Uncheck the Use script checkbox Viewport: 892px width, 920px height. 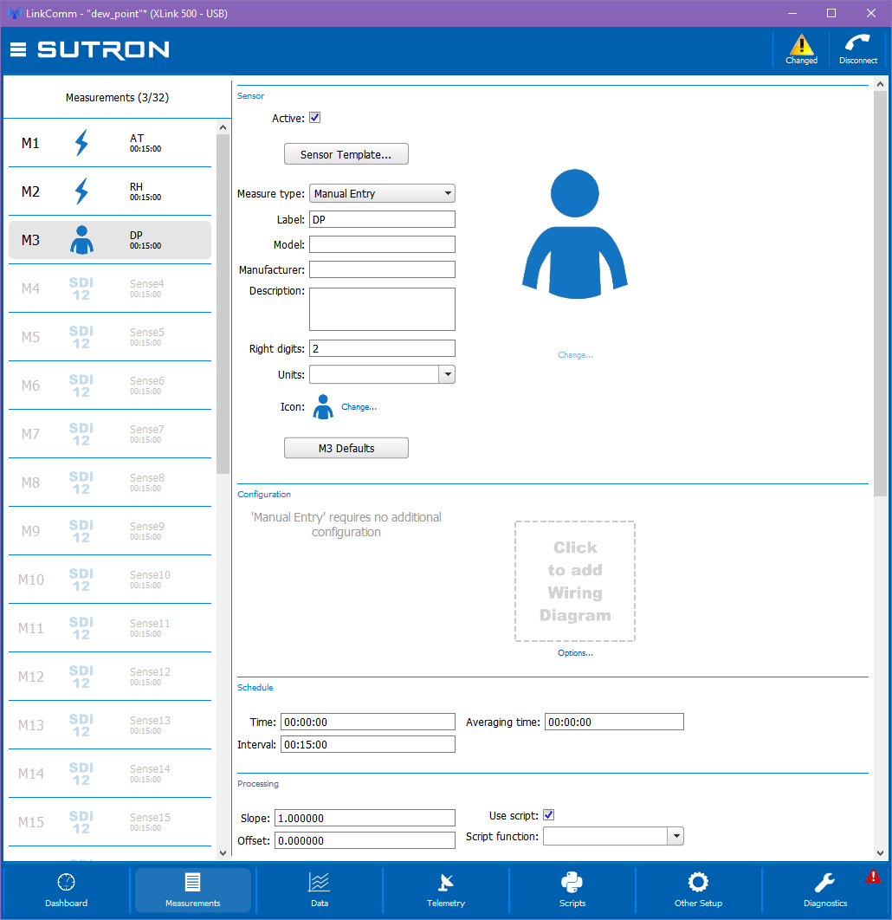pos(548,815)
